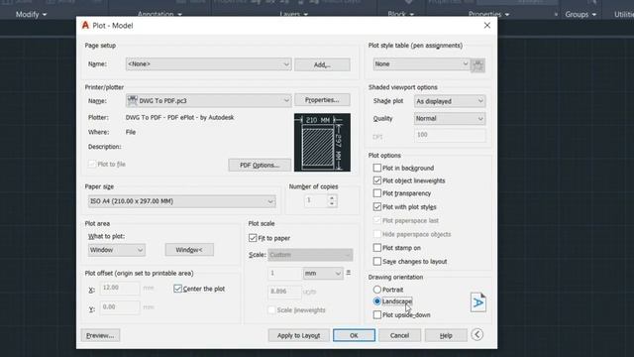The height and width of the screenshot is (357, 634).
Task: Toggle Fit to paper checkbox
Action: [x=253, y=238]
